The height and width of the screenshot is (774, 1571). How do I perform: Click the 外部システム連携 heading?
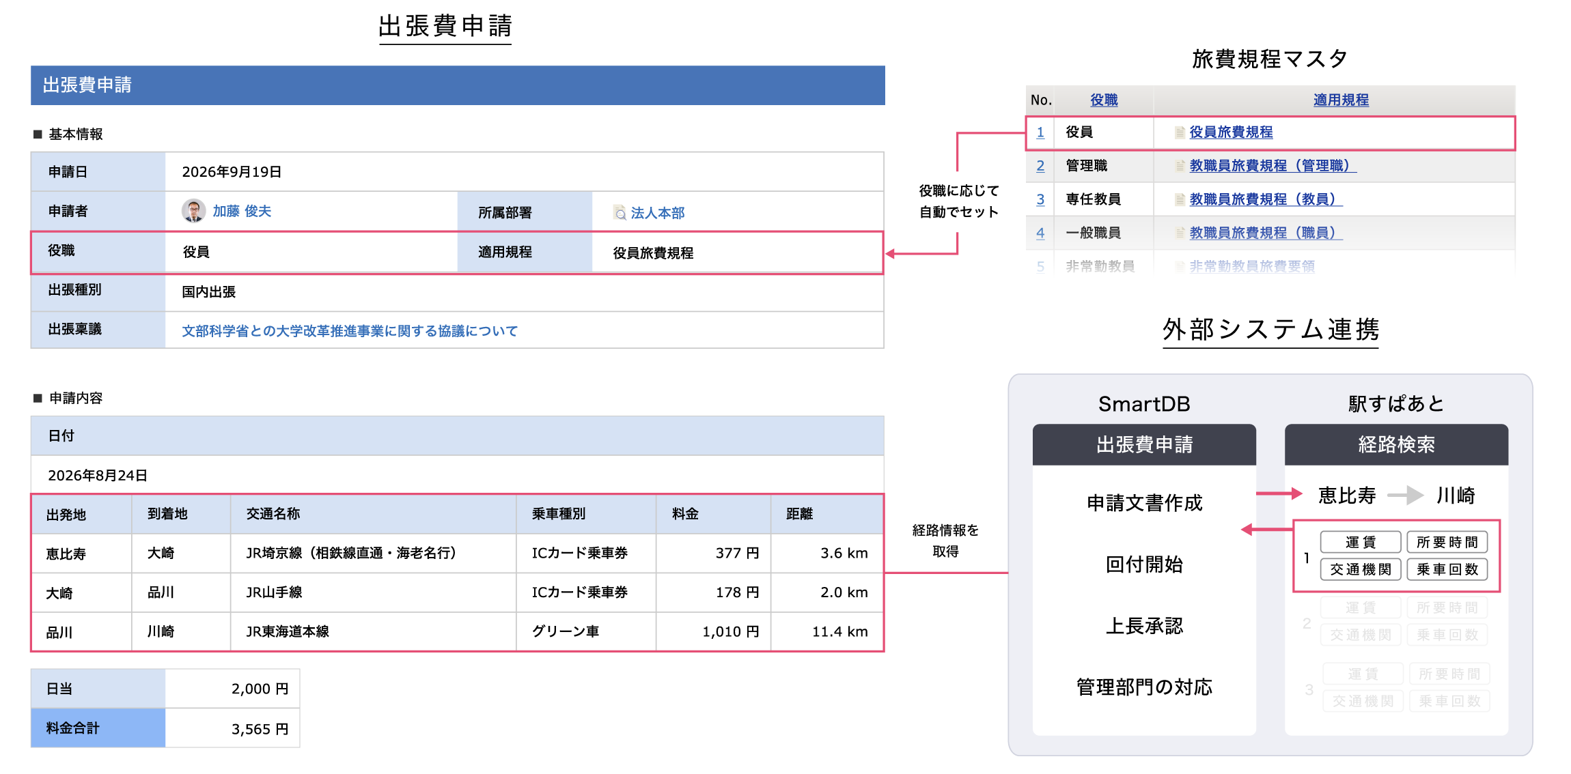[1270, 330]
